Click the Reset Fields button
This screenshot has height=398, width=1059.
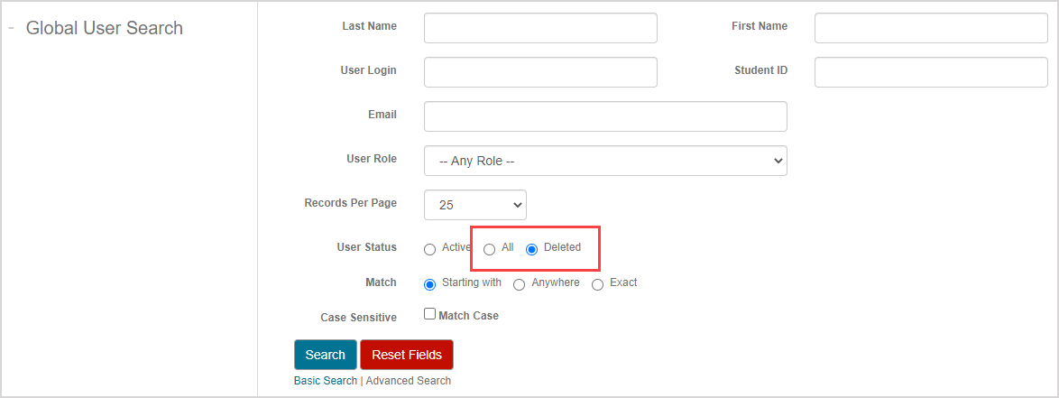point(406,355)
